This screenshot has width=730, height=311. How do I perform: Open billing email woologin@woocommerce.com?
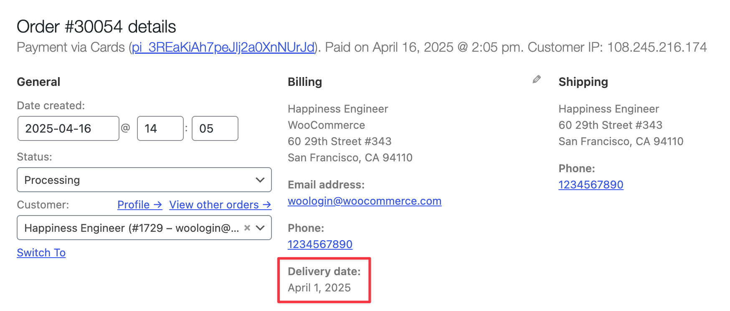point(365,201)
